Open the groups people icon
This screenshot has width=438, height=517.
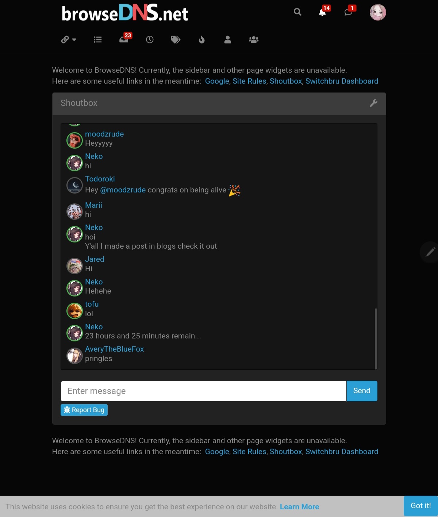tap(254, 39)
